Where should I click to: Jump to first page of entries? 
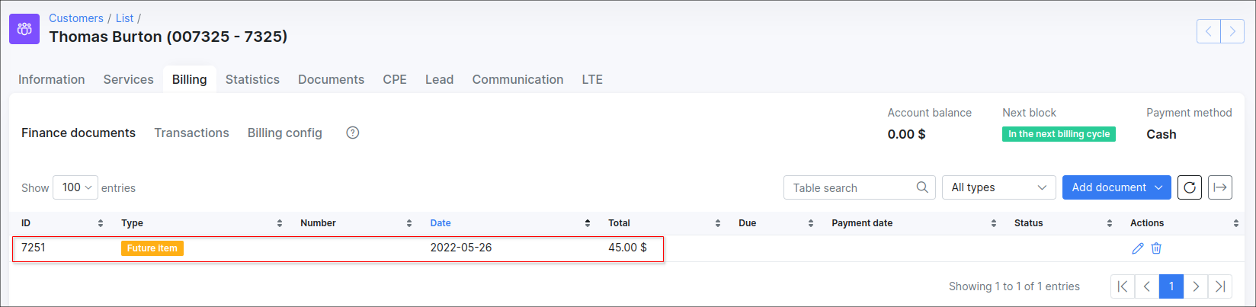click(1123, 286)
